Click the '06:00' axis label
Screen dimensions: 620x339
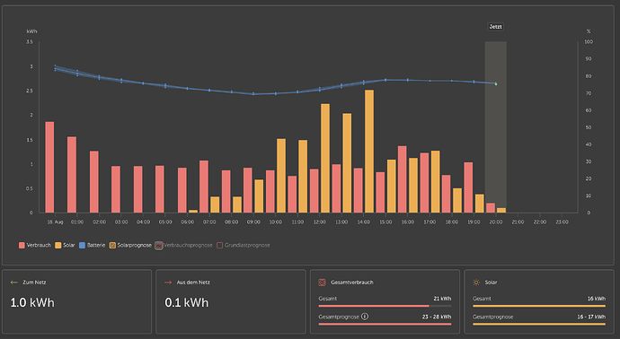coord(188,222)
